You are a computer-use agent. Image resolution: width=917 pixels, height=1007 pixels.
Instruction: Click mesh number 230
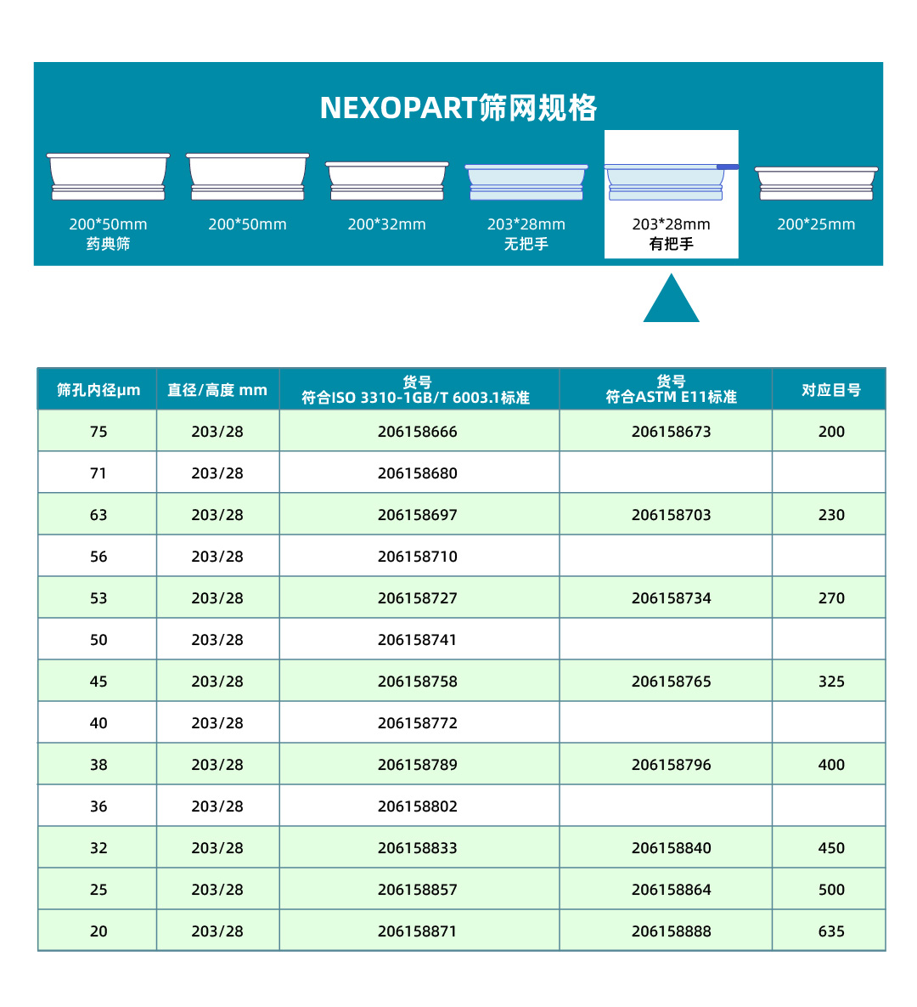click(831, 515)
